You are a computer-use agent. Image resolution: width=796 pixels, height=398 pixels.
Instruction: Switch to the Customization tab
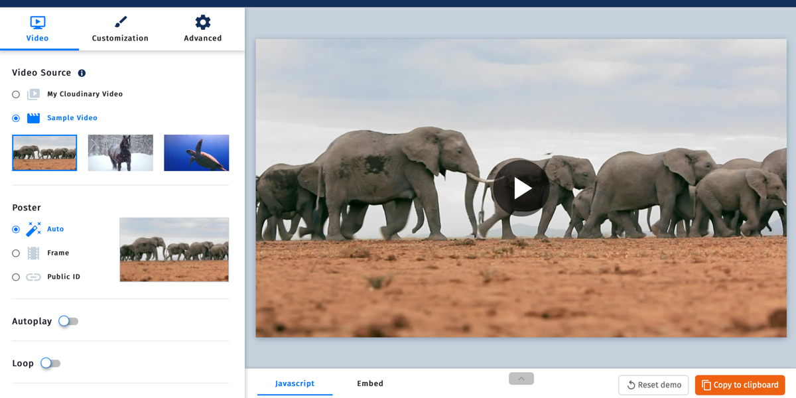pos(120,29)
